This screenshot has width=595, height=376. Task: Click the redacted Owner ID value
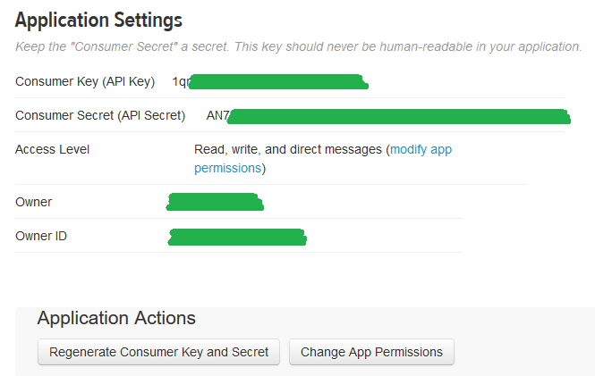click(x=237, y=237)
